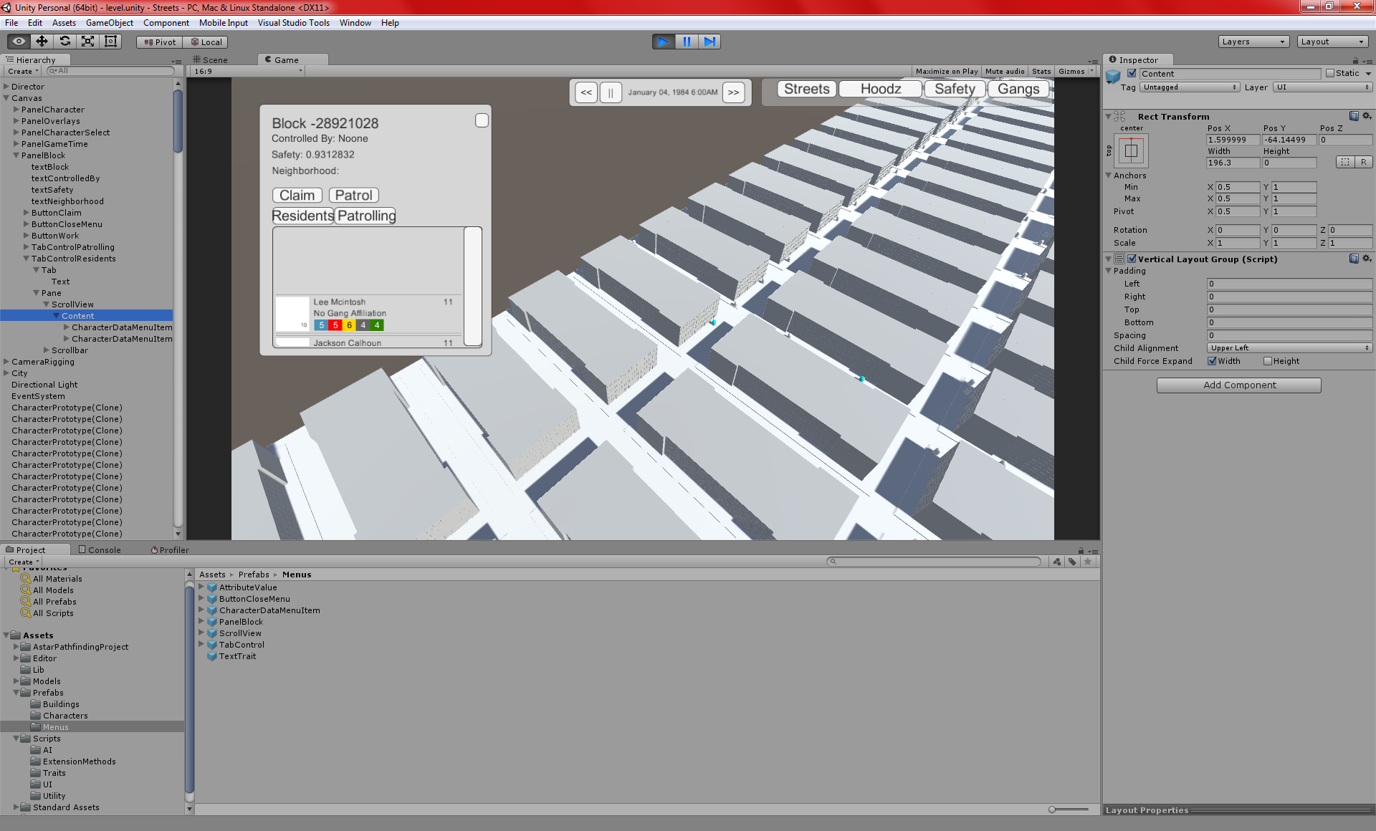The image size is (1376, 831).
Task: Click the Patrol button in game
Action: (353, 195)
